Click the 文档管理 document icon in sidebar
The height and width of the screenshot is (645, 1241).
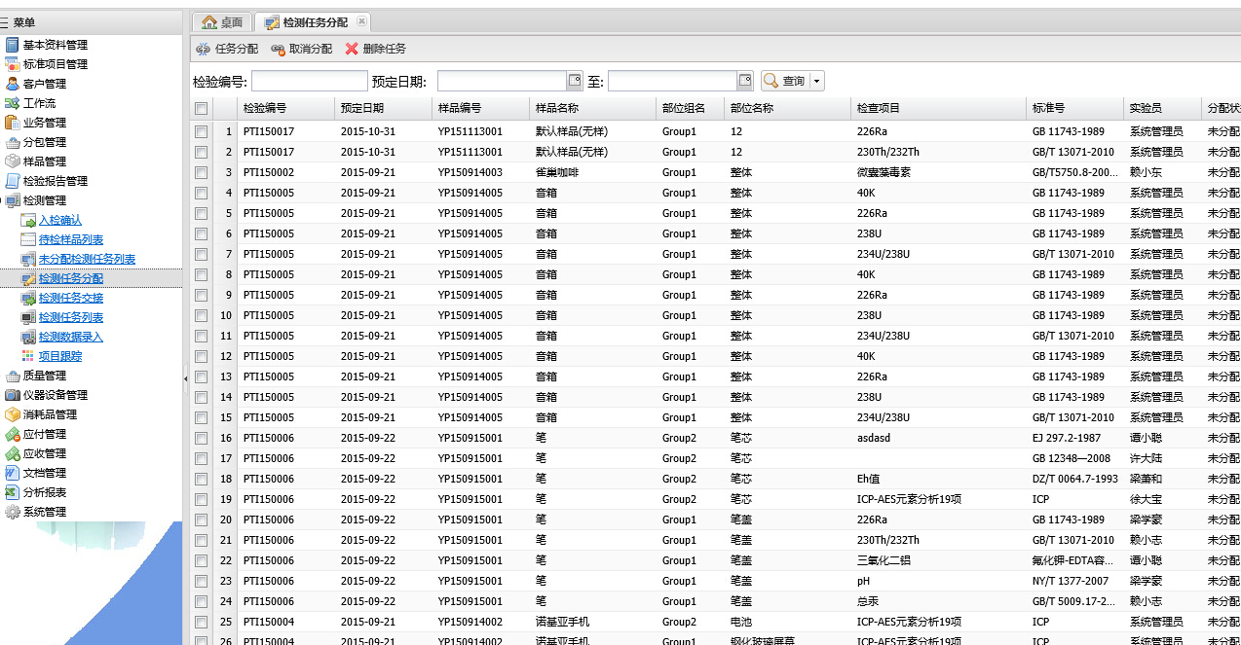pyautogui.click(x=13, y=473)
